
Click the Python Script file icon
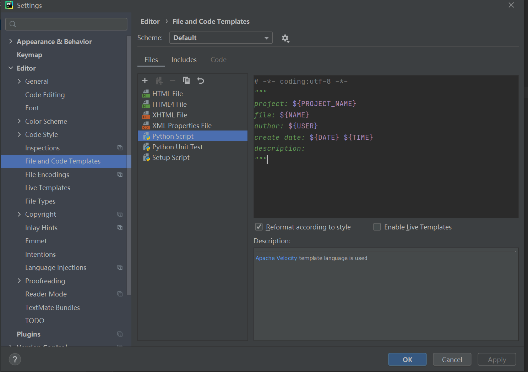tap(146, 136)
